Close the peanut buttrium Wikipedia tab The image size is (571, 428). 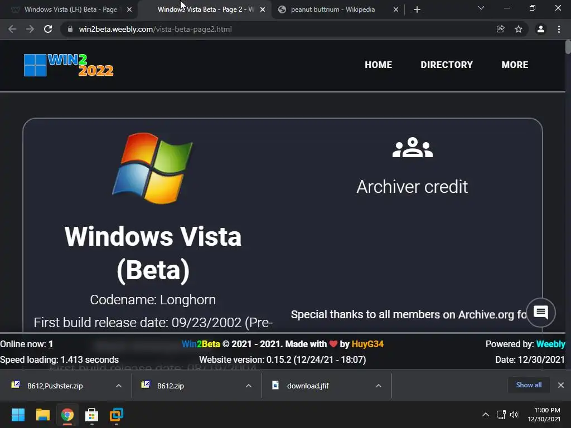pos(396,9)
